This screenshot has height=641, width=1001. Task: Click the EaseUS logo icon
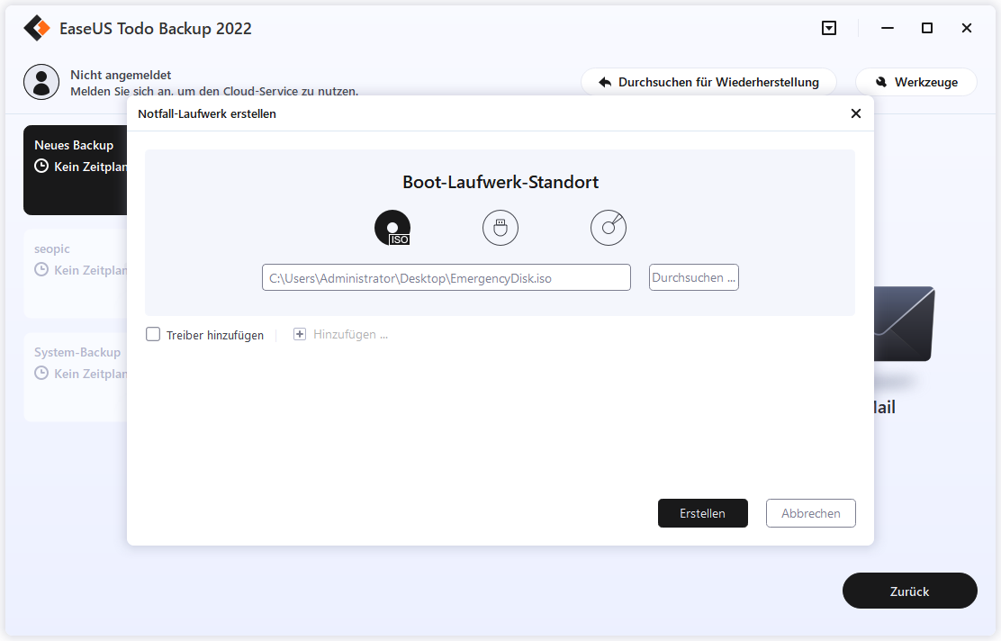click(x=36, y=28)
